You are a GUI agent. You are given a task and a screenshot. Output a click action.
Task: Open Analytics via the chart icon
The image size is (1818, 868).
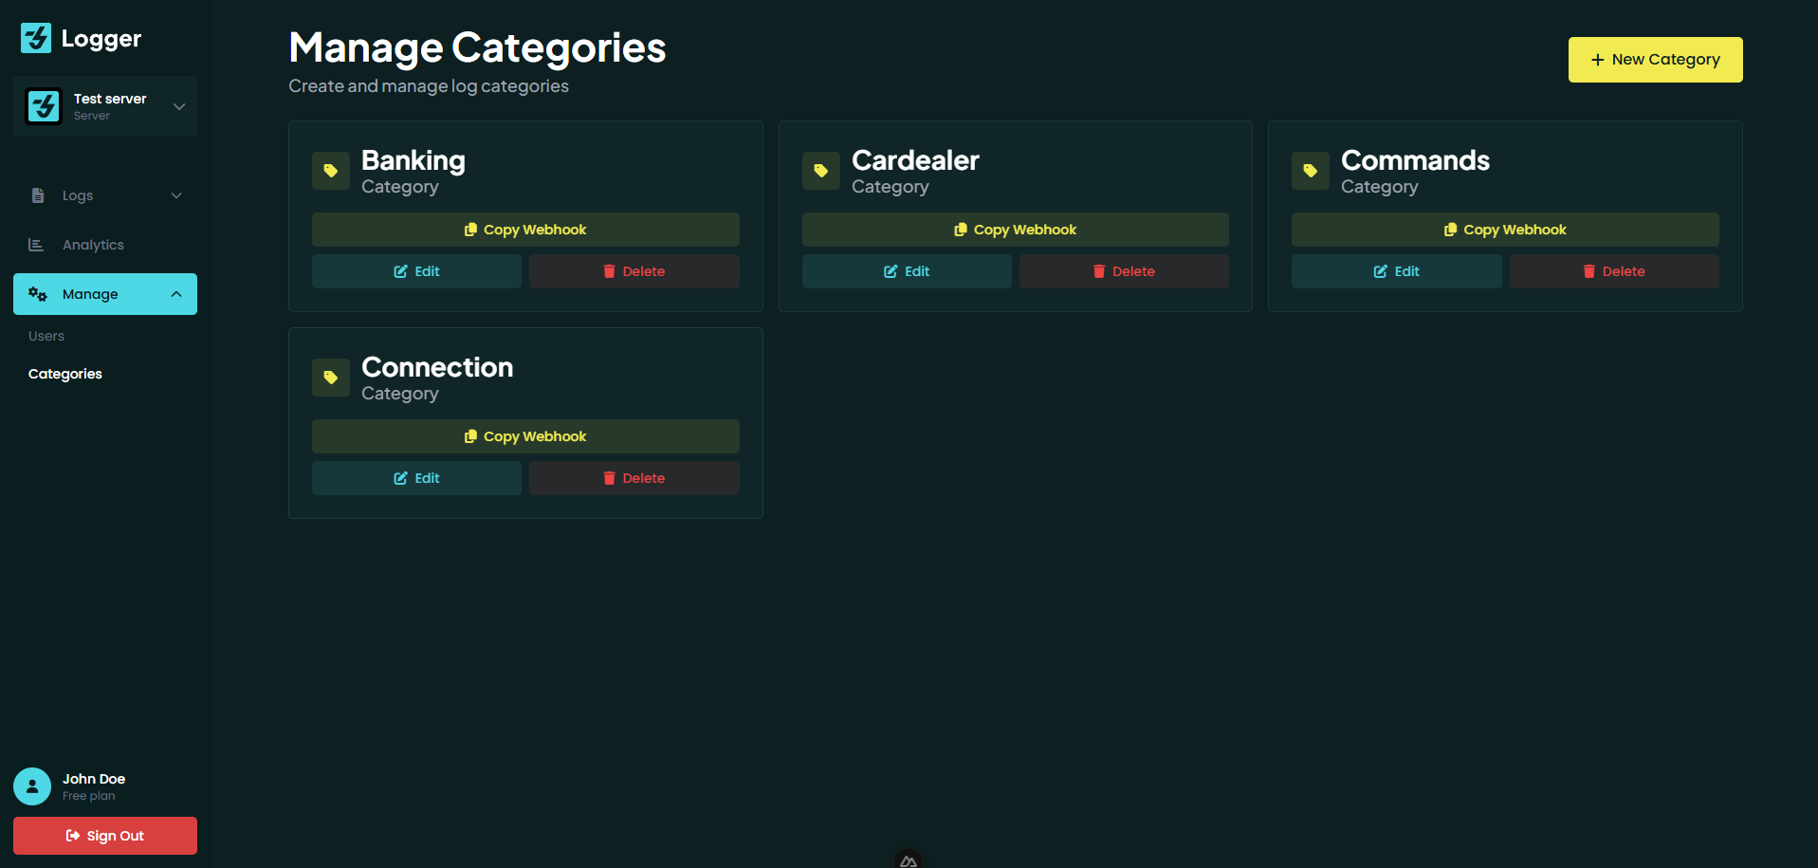click(36, 244)
